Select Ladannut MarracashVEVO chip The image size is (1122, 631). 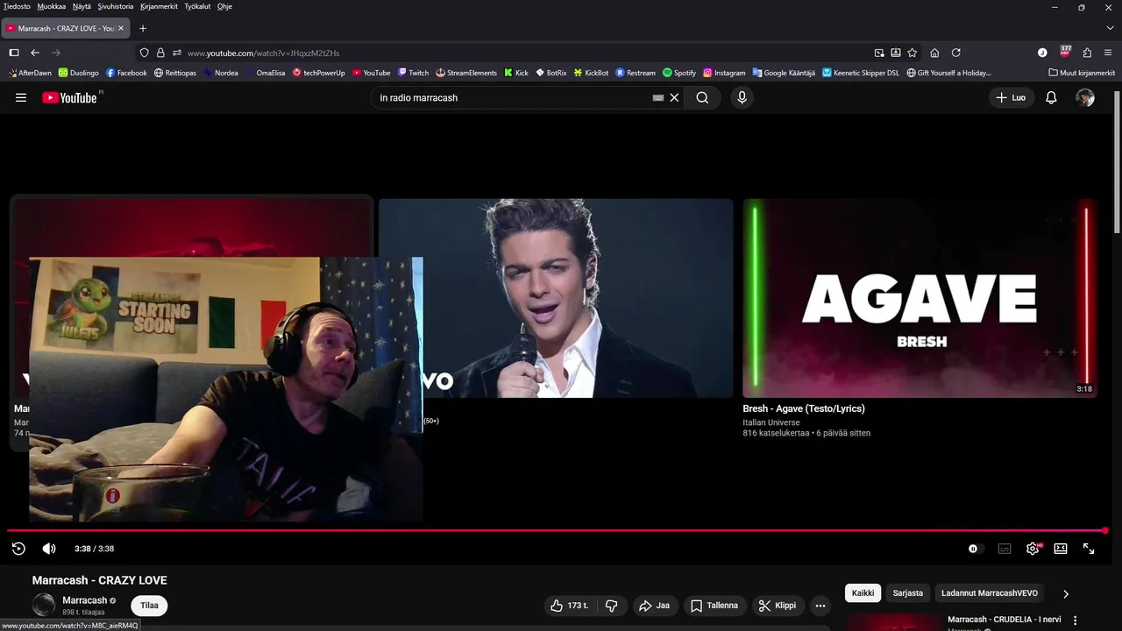[990, 593]
